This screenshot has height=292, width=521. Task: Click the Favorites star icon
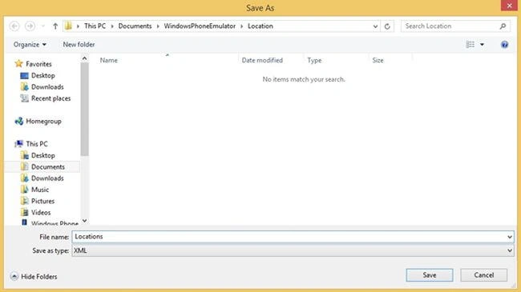coord(18,63)
